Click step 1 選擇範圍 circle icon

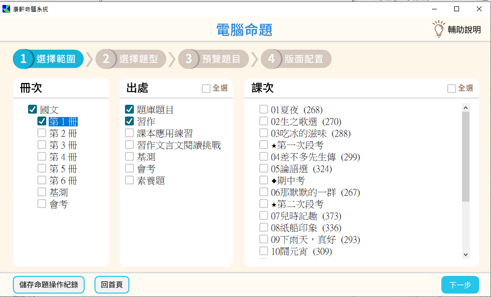pos(23,59)
